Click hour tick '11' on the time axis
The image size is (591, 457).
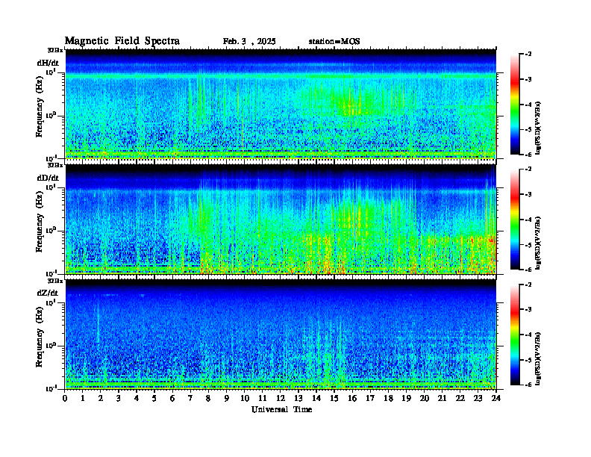(x=263, y=399)
